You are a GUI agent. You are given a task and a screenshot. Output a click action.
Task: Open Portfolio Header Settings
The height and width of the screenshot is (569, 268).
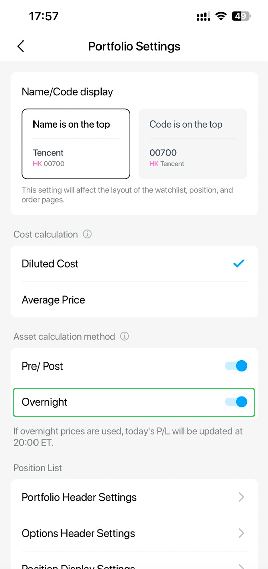tap(79, 497)
